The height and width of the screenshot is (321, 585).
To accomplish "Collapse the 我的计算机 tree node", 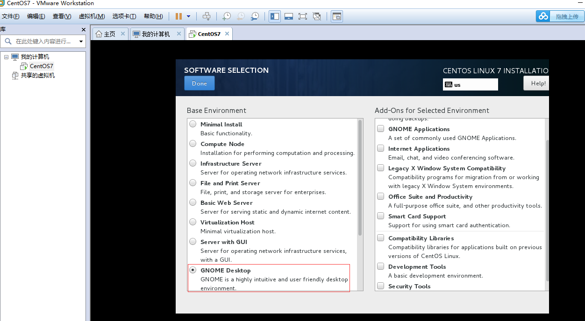I will (x=7, y=57).
